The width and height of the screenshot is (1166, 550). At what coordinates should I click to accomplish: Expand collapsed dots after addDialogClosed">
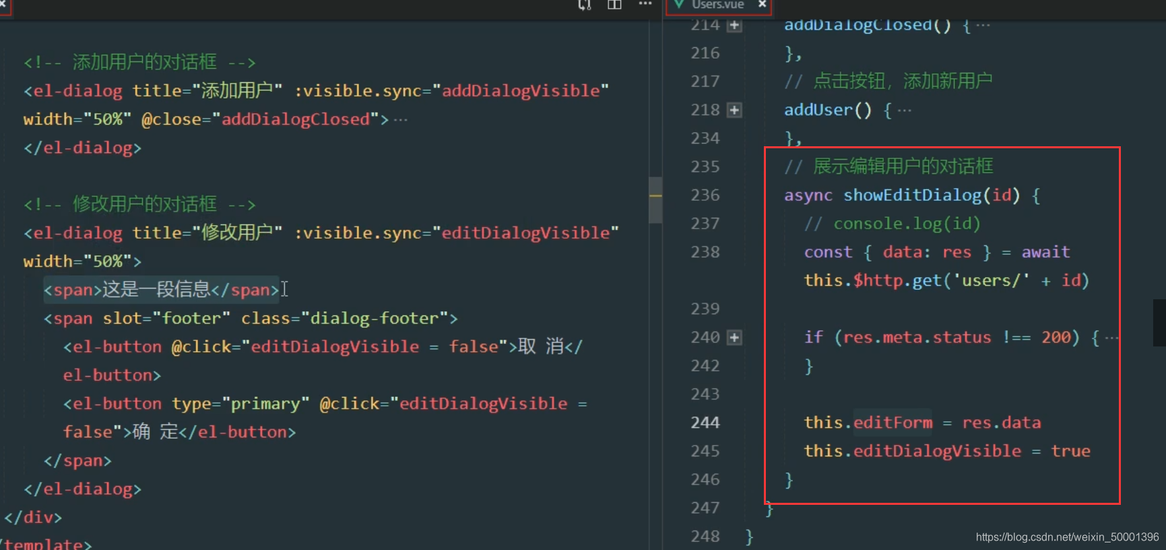[401, 120]
